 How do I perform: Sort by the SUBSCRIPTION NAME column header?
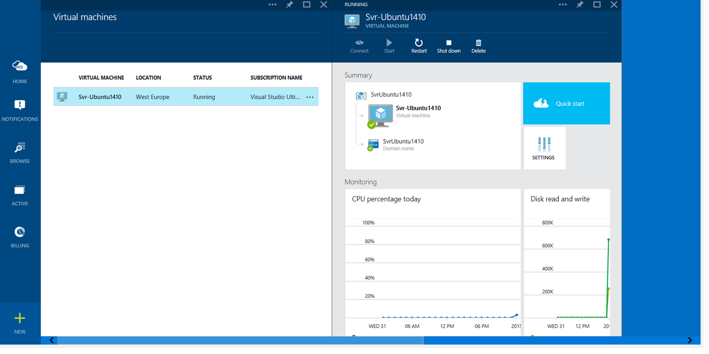(276, 78)
